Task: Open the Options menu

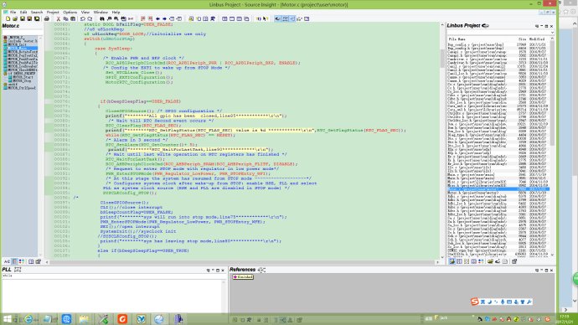Action: (70, 13)
